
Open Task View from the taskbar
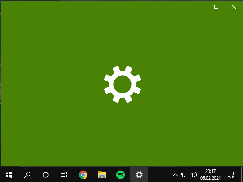coord(64,175)
